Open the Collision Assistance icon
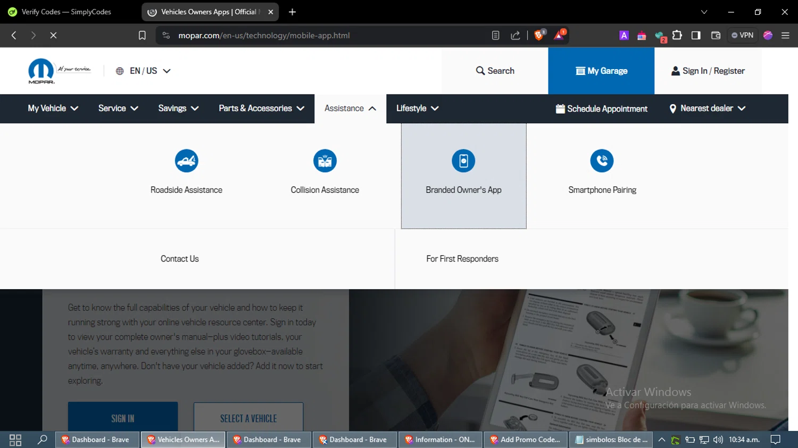The image size is (798, 448). point(325,160)
